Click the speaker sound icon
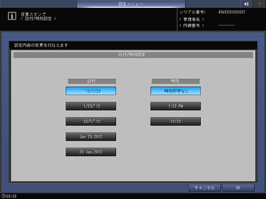Viewport: 266px width, 199px height. [246, 4]
